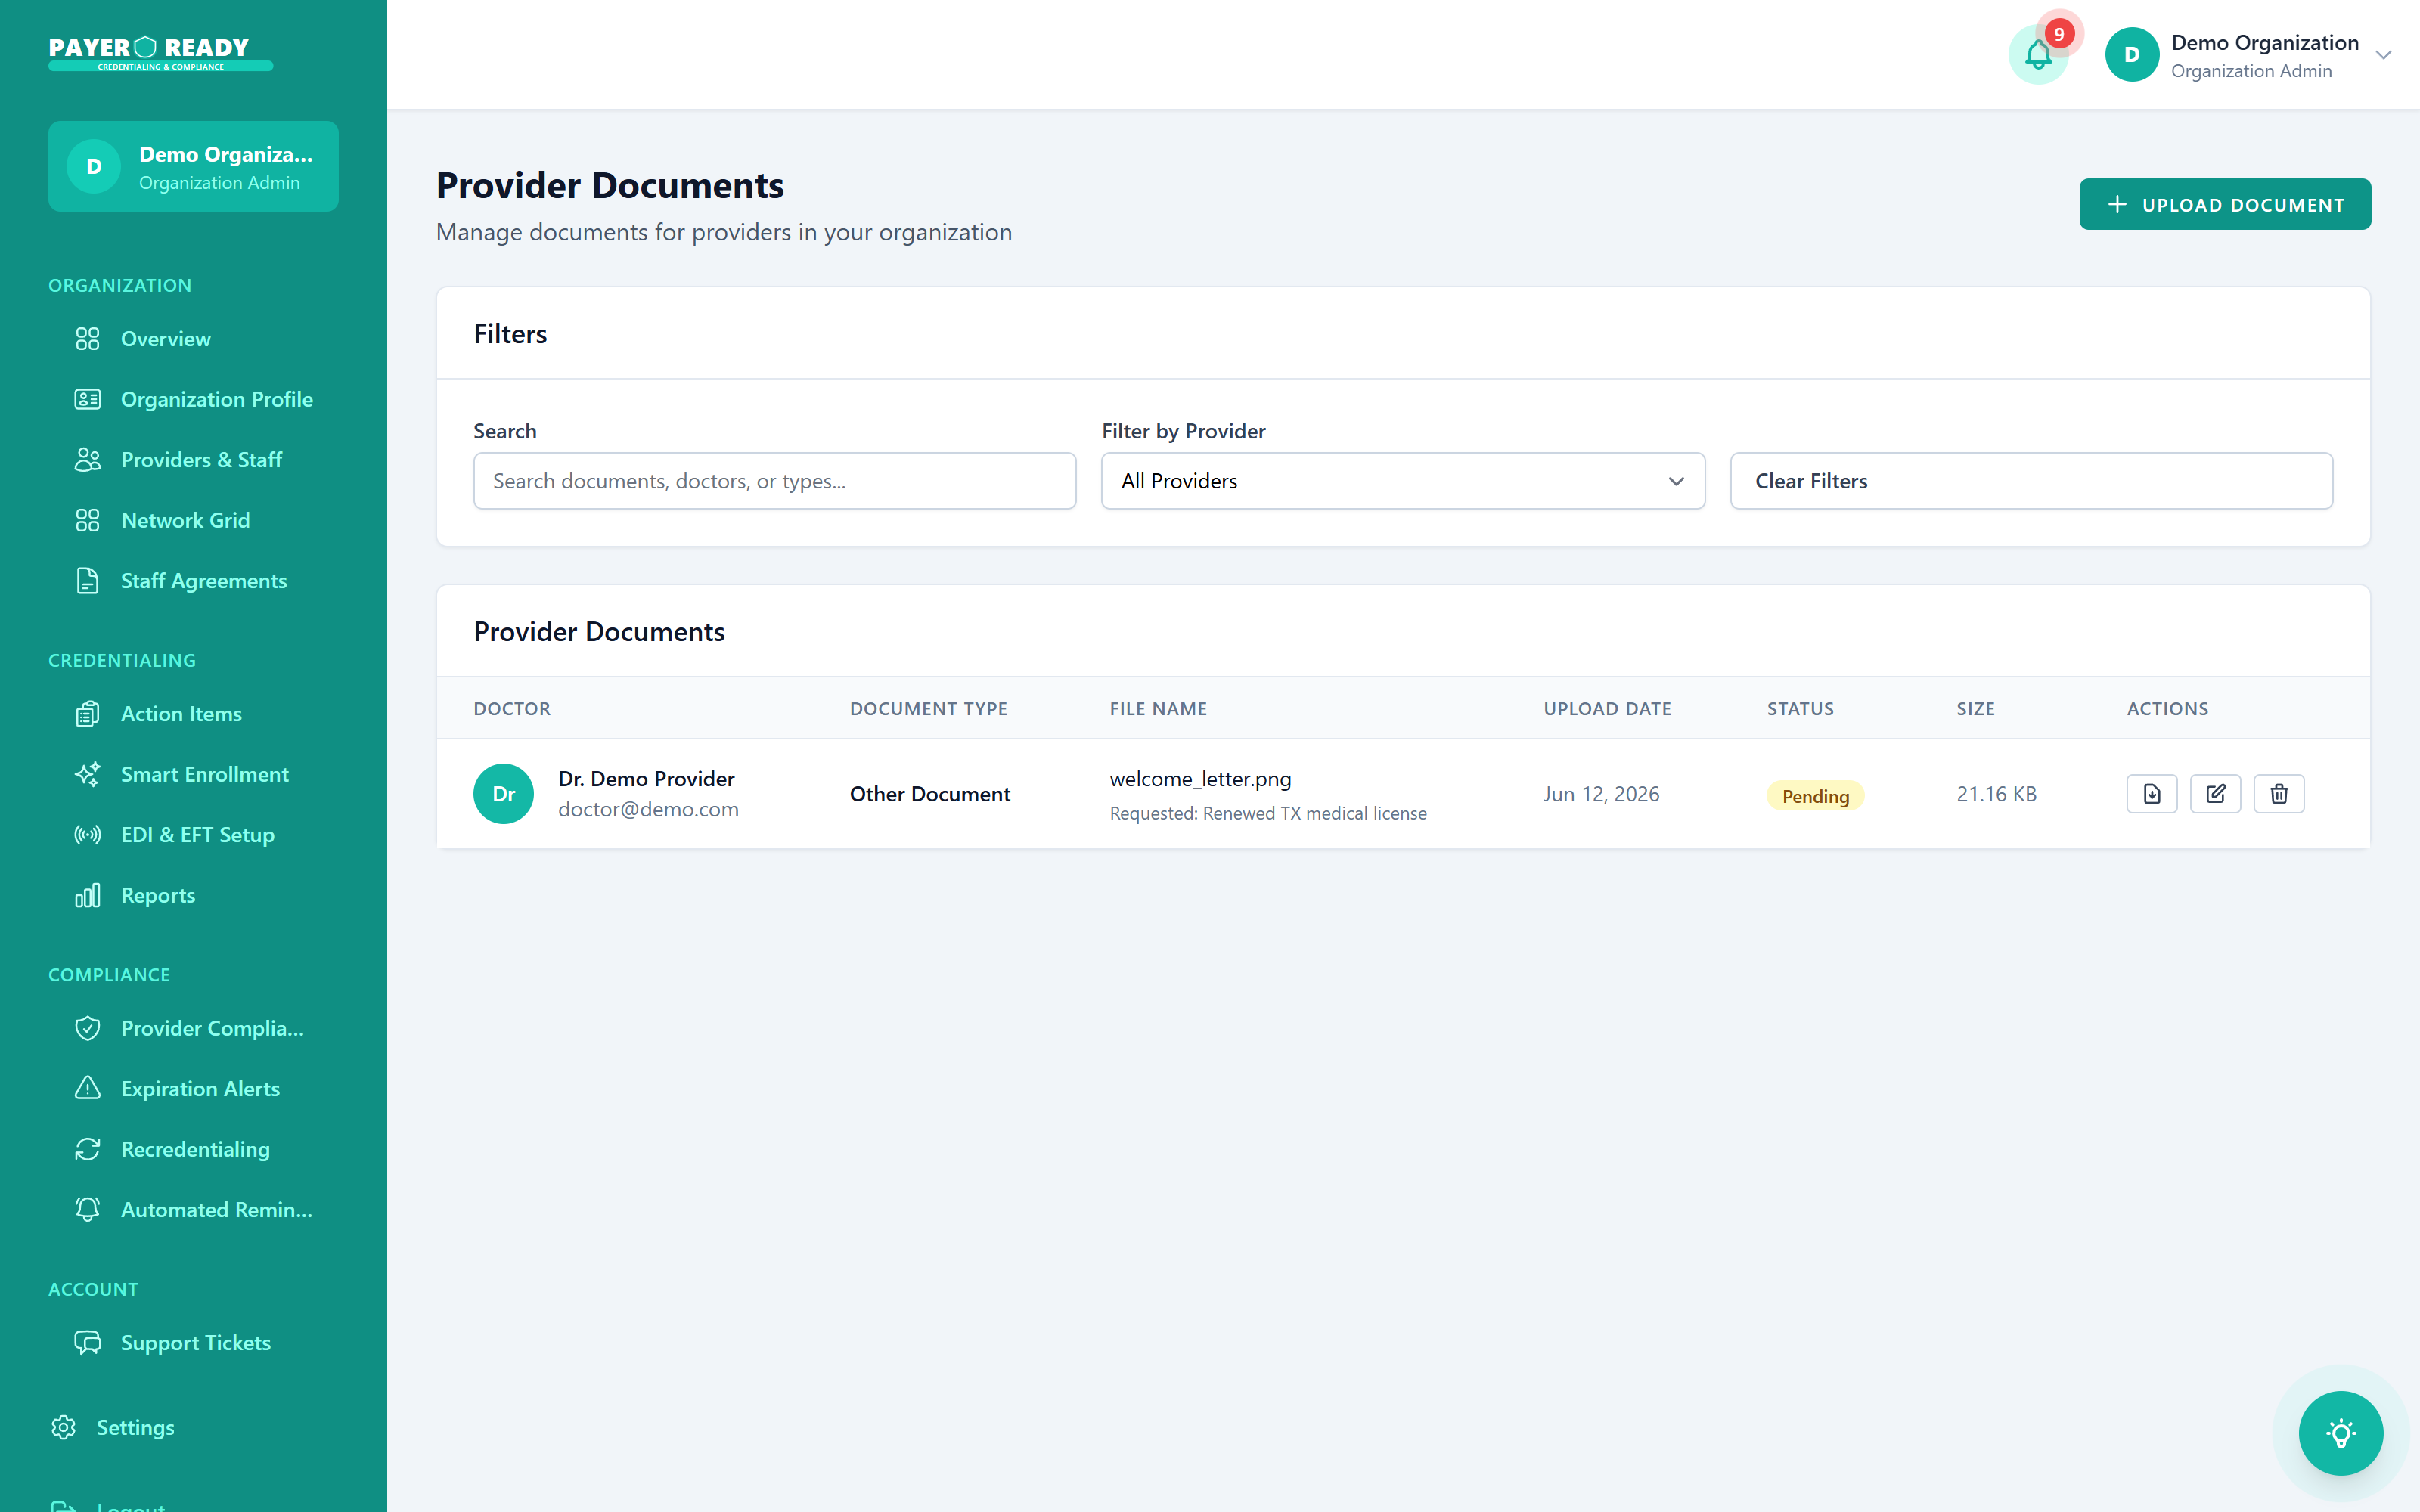Screen dimensions: 2420x1512
Task: Click the Dr avatar of Demo Provider
Action: (503, 794)
